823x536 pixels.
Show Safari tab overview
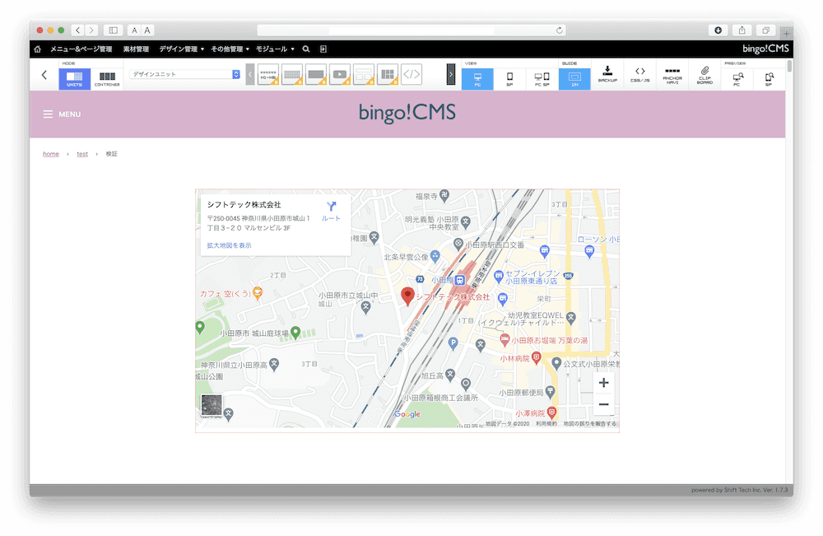point(766,30)
